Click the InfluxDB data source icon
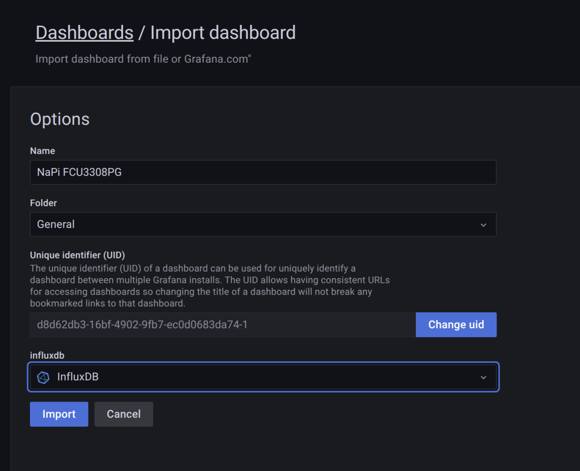The height and width of the screenshot is (471, 580). [x=43, y=377]
